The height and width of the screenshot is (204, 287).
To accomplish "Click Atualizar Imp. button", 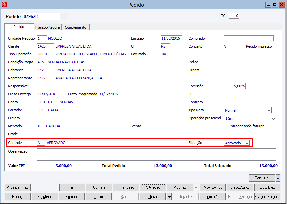I will point(17,187).
